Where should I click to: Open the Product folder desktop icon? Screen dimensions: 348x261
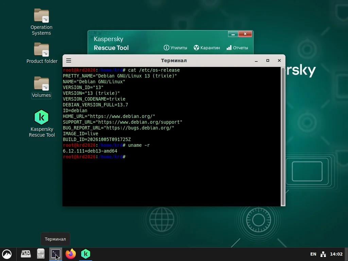(x=42, y=53)
